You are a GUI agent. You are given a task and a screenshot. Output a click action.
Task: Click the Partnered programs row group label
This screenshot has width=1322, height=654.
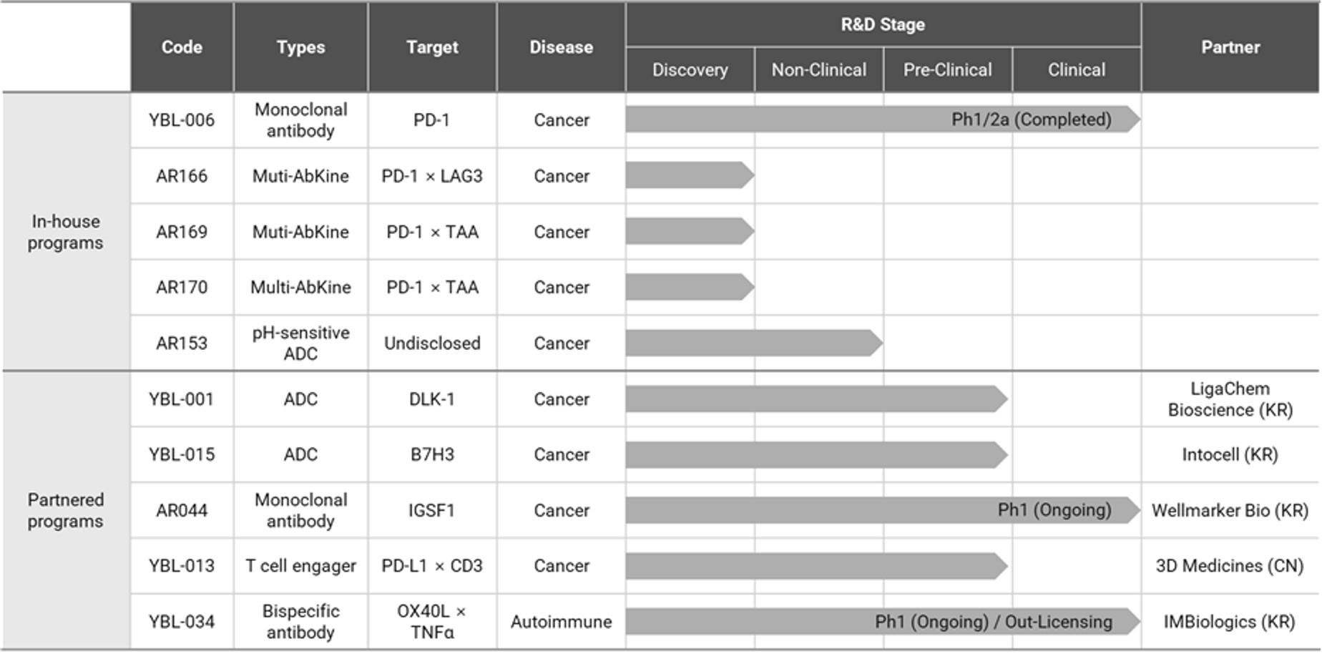65,510
